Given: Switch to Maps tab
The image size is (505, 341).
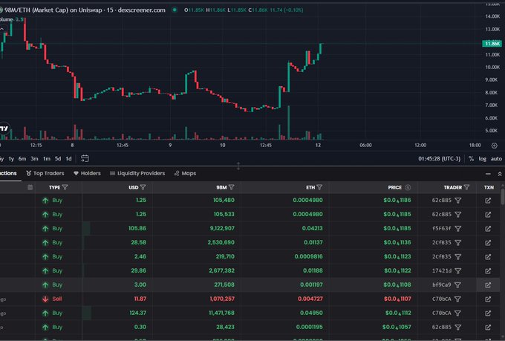Looking at the screenshot, I should [x=185, y=173].
